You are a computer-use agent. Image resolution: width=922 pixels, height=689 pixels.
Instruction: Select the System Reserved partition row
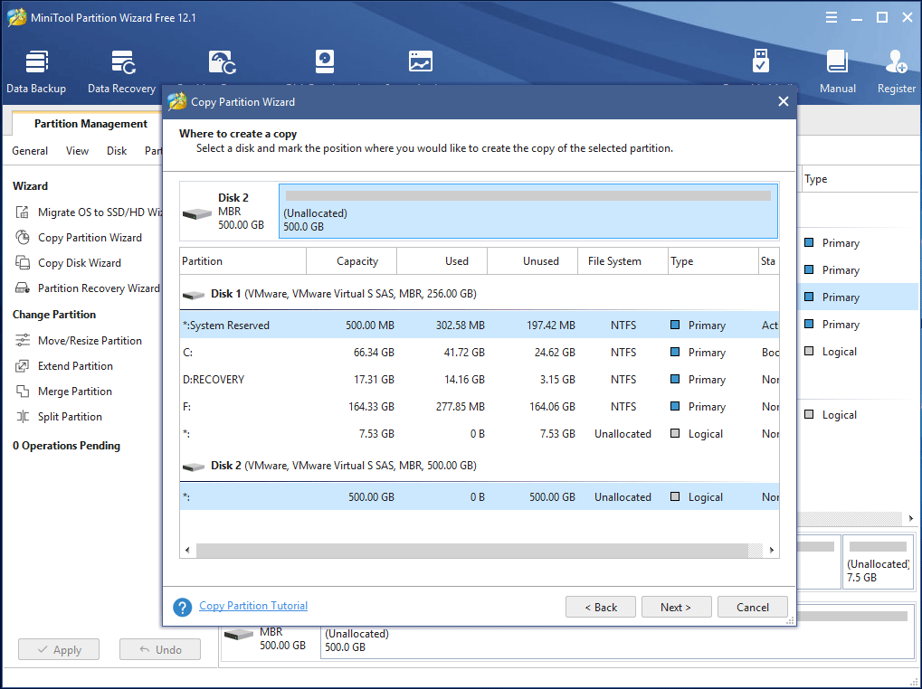click(x=480, y=325)
